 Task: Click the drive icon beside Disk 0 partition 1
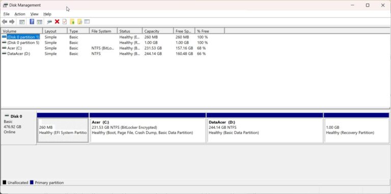4,37
